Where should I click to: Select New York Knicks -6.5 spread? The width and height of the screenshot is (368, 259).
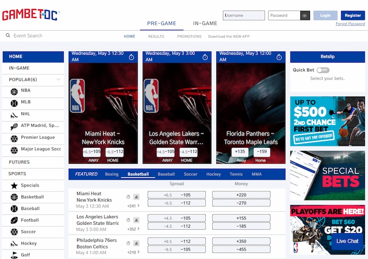click(177, 203)
